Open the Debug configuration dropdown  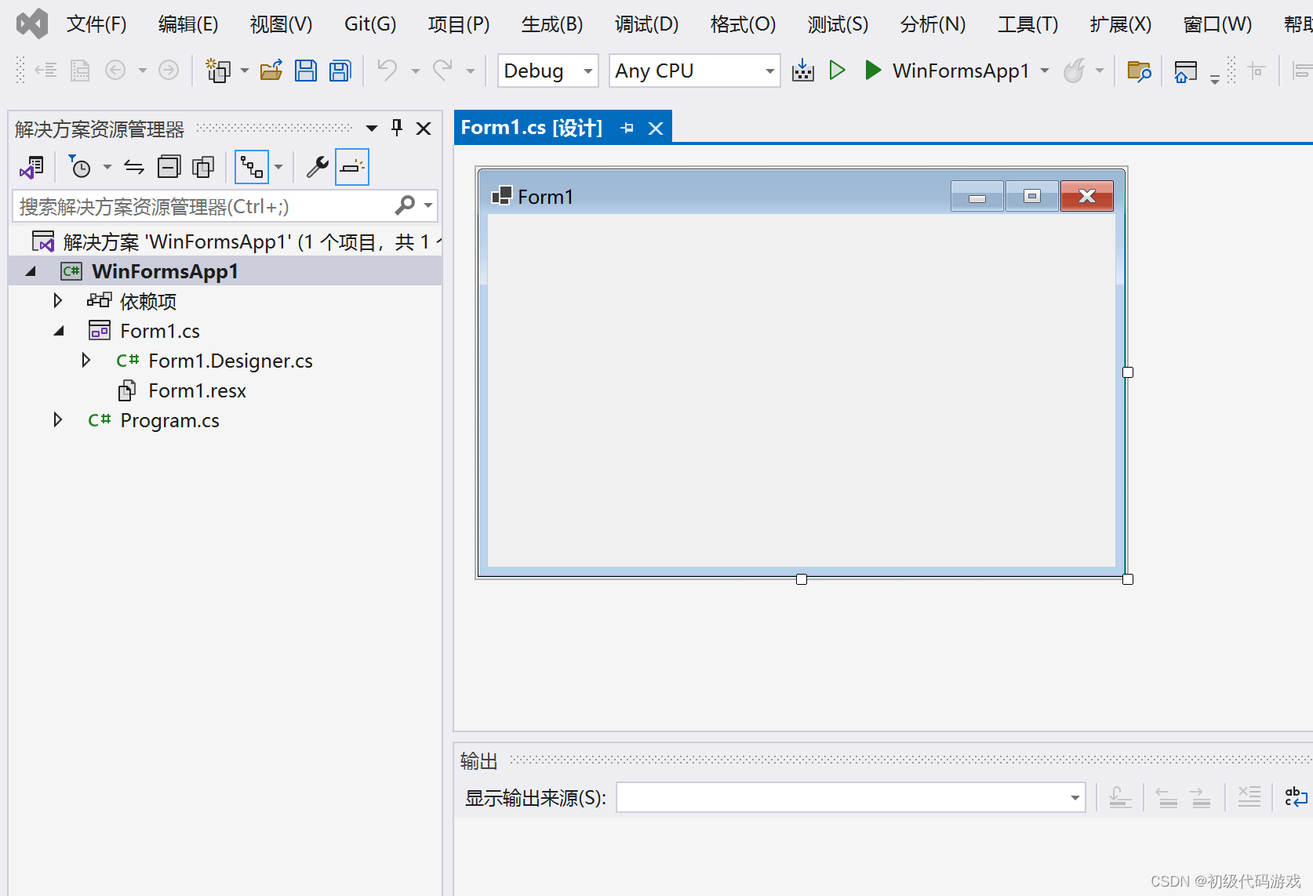point(547,71)
